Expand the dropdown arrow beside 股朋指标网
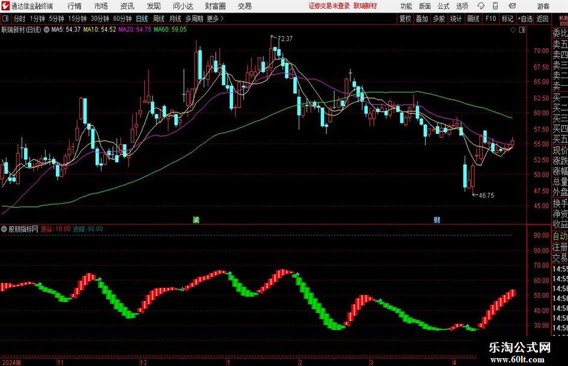 (x=4, y=229)
